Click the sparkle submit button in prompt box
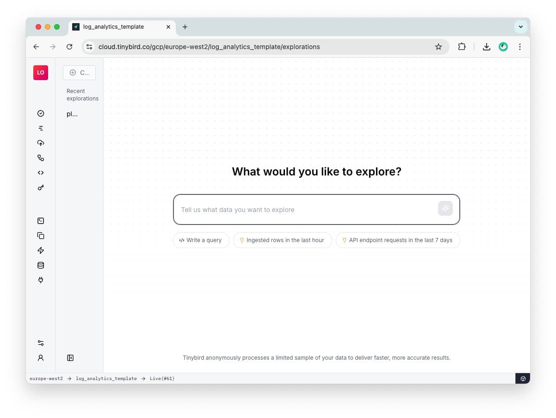This screenshot has height=418, width=556. pos(445,208)
